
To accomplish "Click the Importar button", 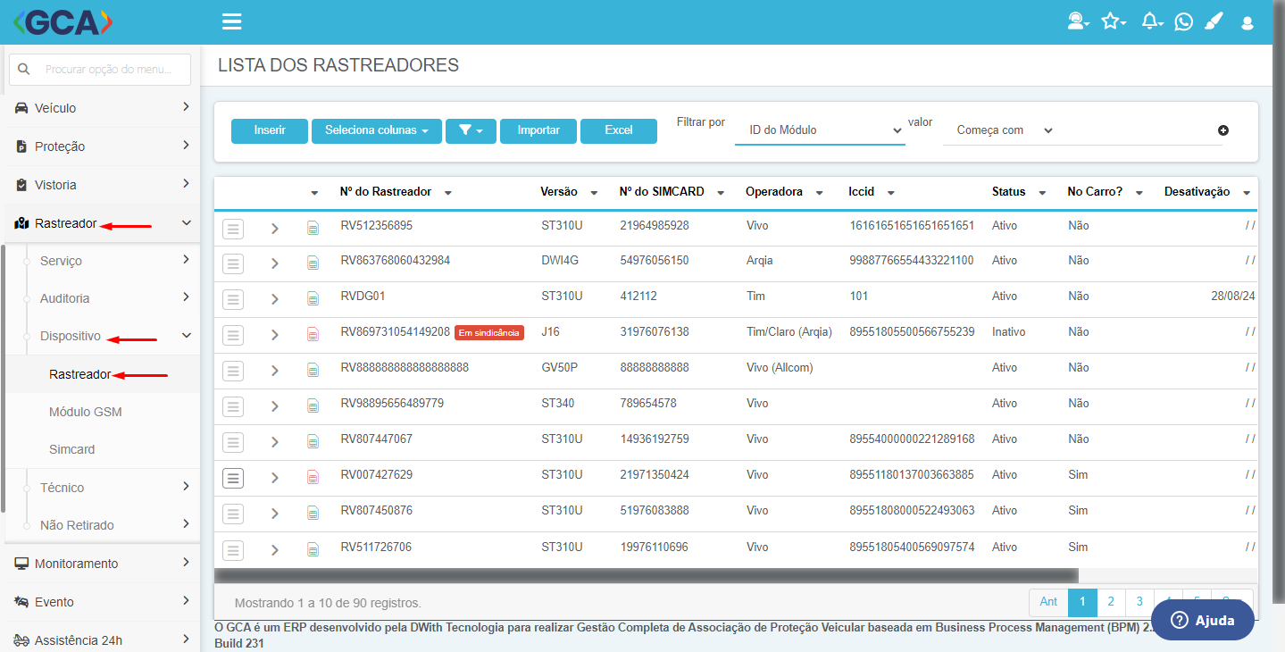I will click(538, 130).
